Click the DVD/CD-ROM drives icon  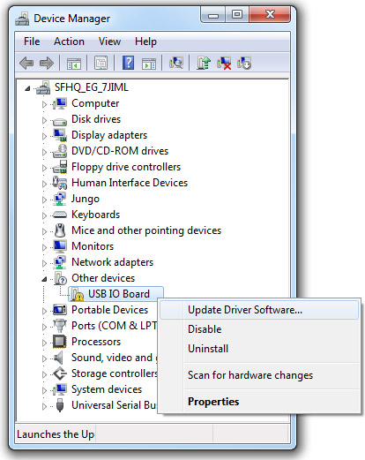(x=60, y=151)
